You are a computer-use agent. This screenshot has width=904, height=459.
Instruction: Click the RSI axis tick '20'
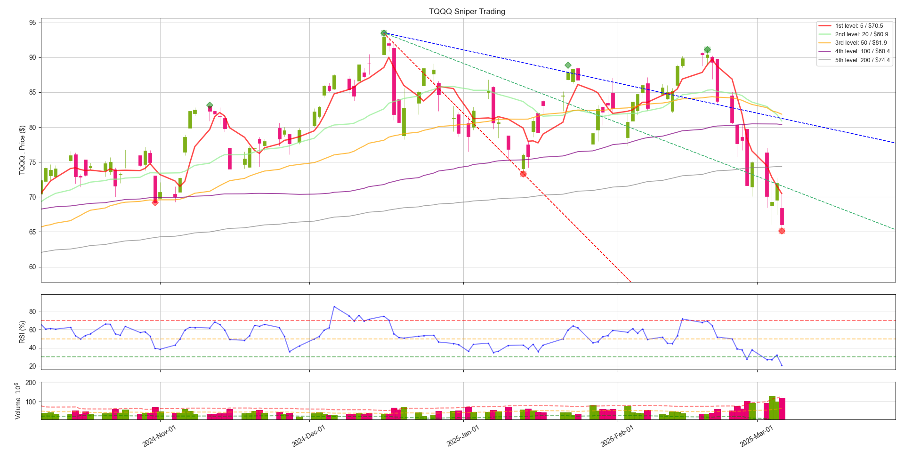click(32, 366)
